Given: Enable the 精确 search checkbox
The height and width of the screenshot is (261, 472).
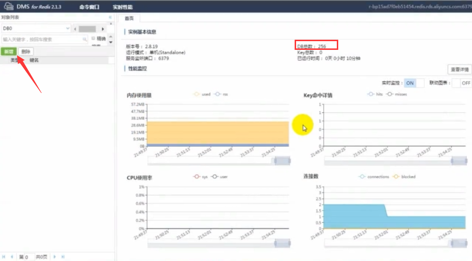Looking at the screenshot, I should click(x=93, y=39).
